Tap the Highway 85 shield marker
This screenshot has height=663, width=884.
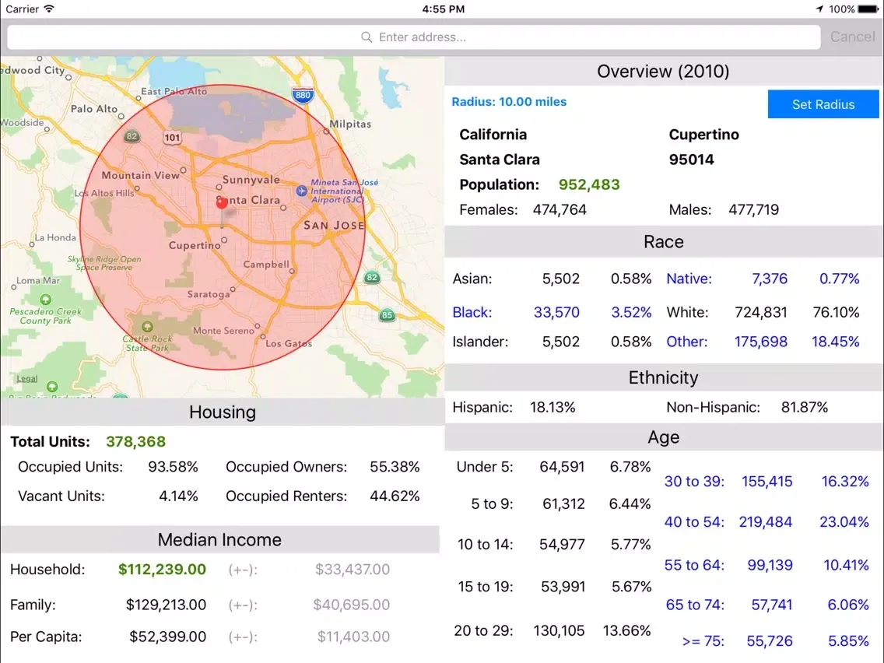point(388,315)
